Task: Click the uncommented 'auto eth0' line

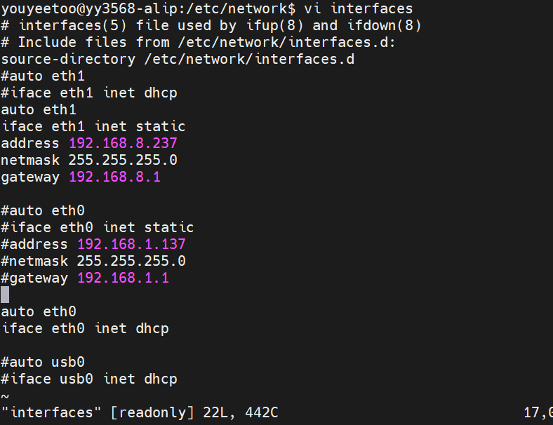Action: point(39,311)
